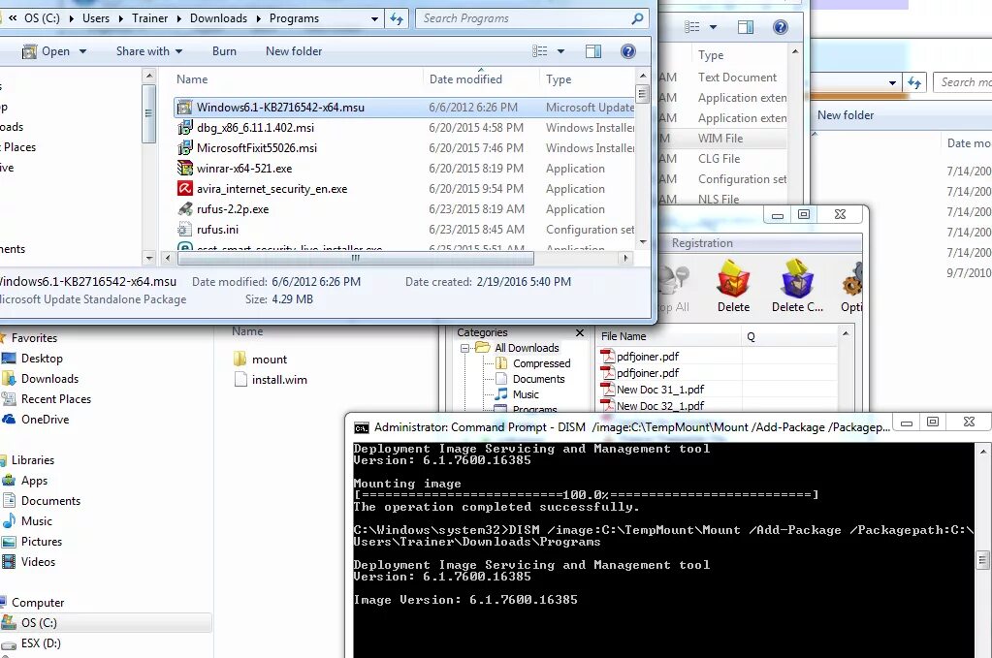This screenshot has width=992, height=658.
Task: Collapse All Downloads tree node
Action: pos(464,348)
